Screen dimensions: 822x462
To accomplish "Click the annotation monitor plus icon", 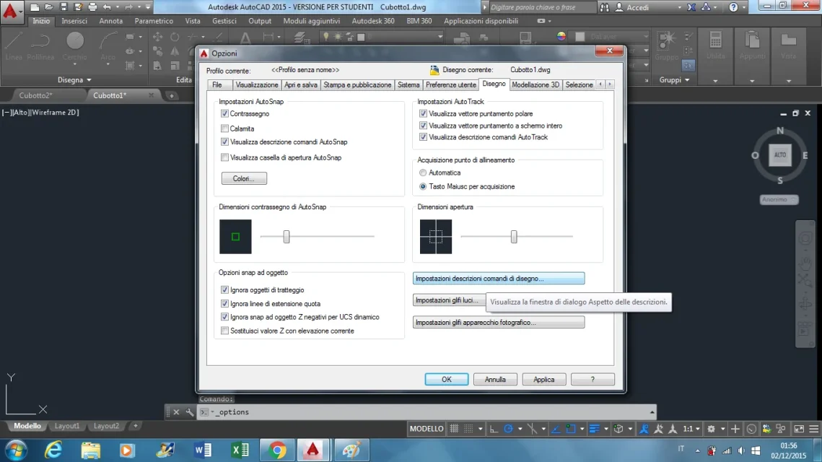I will 735,429.
